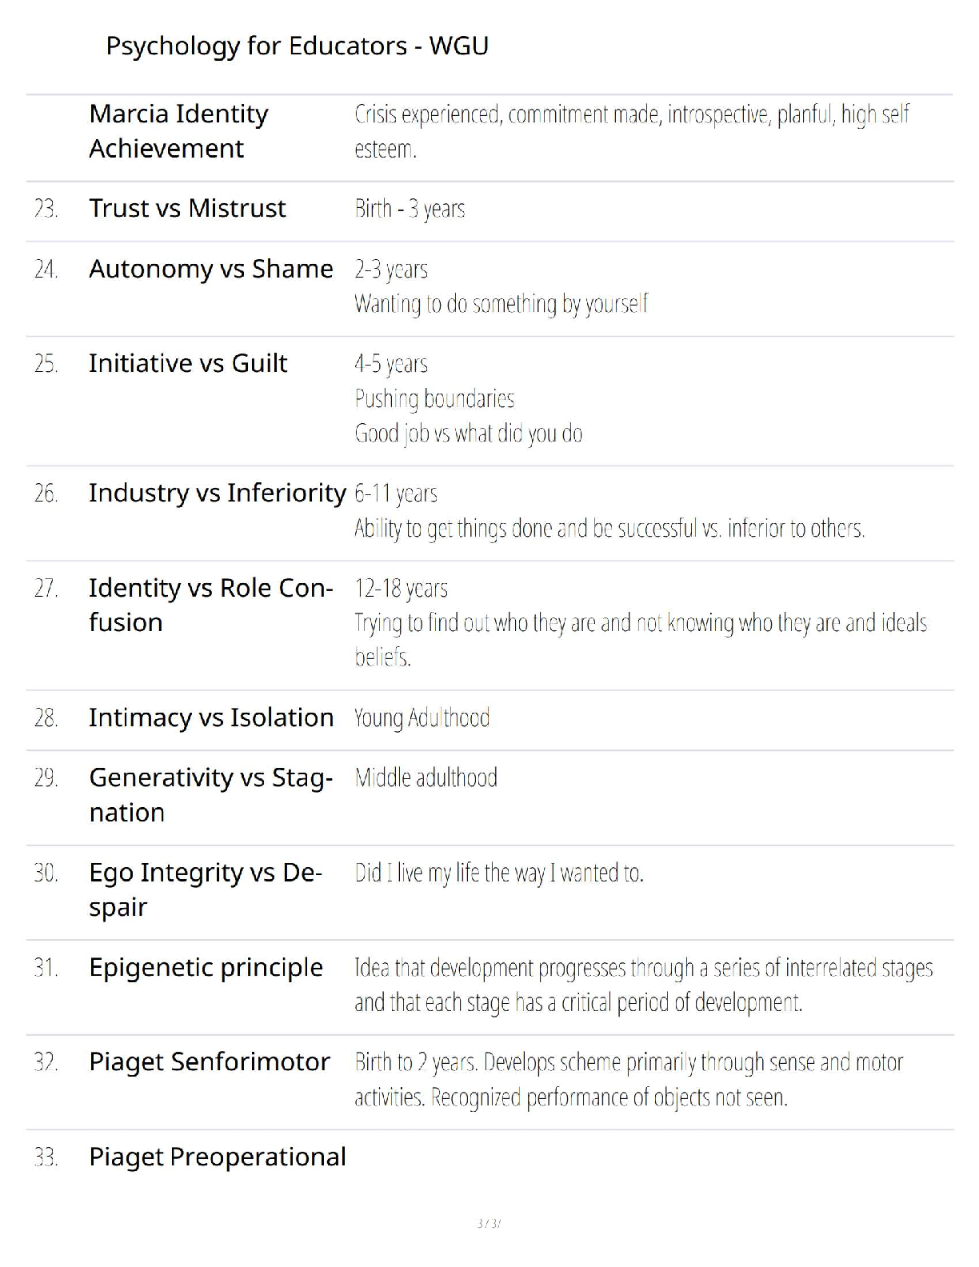The height and width of the screenshot is (1267, 979).
Task: Select 'Did I live my life' definition
Action: click(499, 873)
